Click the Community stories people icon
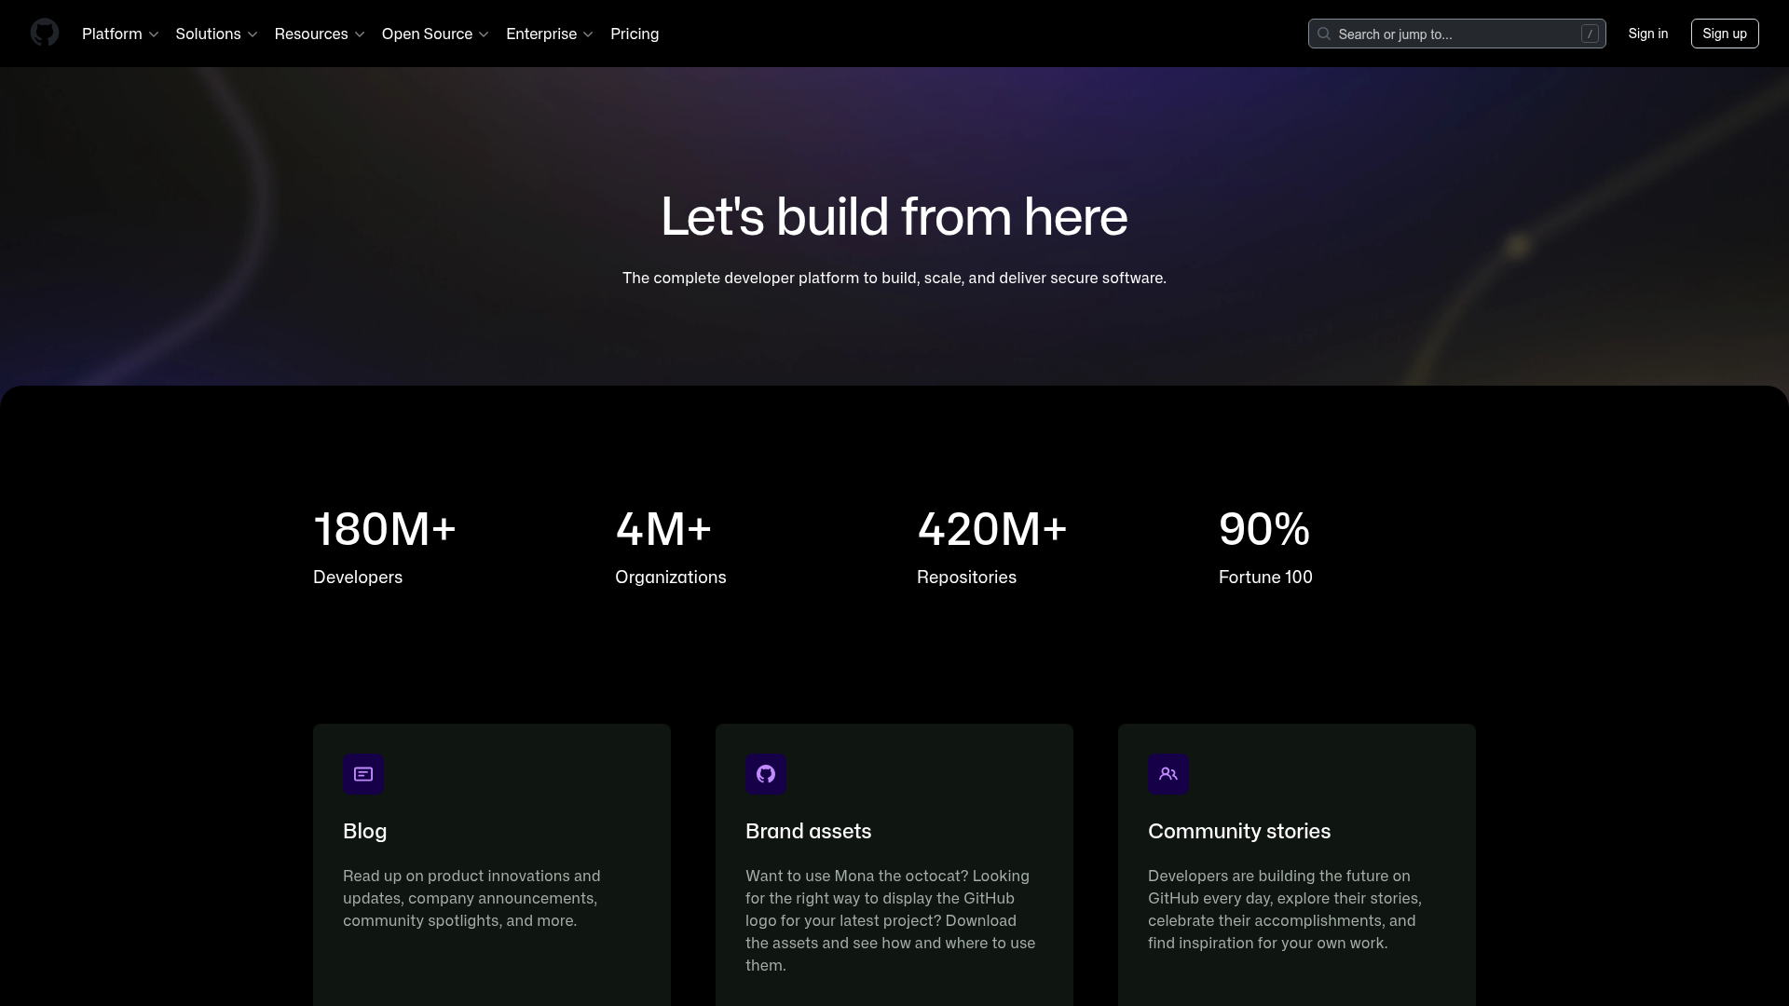This screenshot has height=1006, width=1789. [x=1168, y=774]
